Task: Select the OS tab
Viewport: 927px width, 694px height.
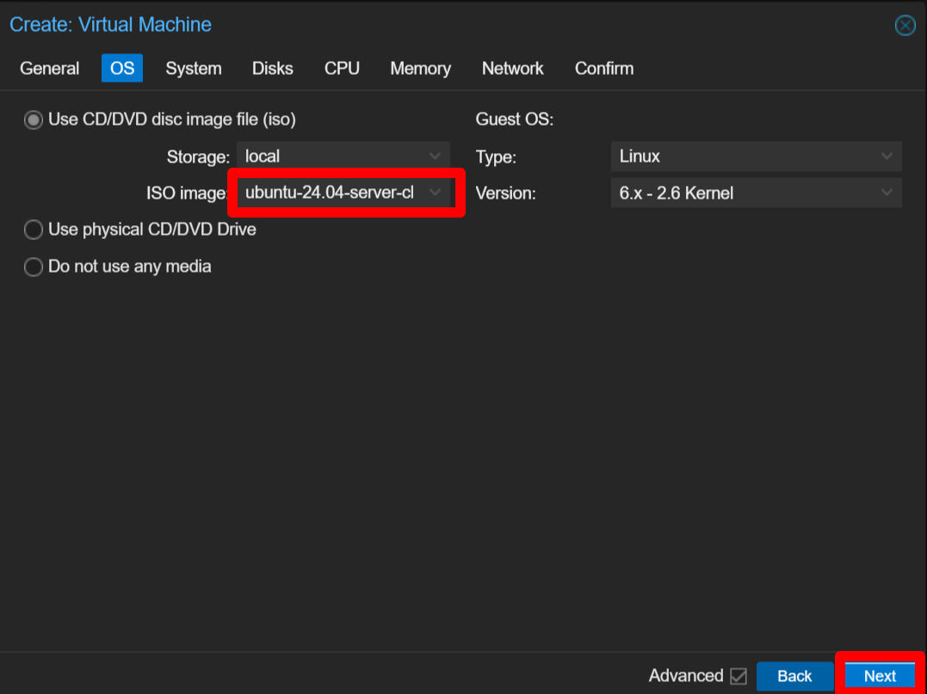Action: (122, 69)
